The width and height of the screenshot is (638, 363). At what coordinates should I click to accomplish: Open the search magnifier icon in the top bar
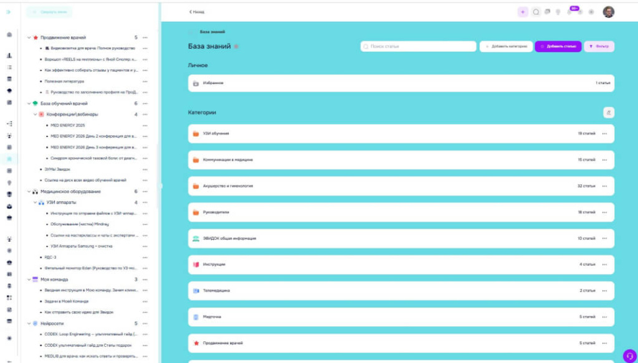[536, 12]
